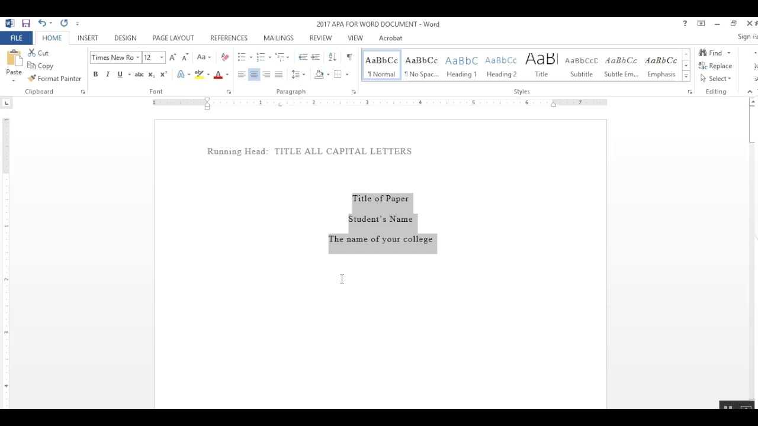The height and width of the screenshot is (426, 758).
Task: Open the Change Case Aa dropdown
Action: click(x=204, y=57)
